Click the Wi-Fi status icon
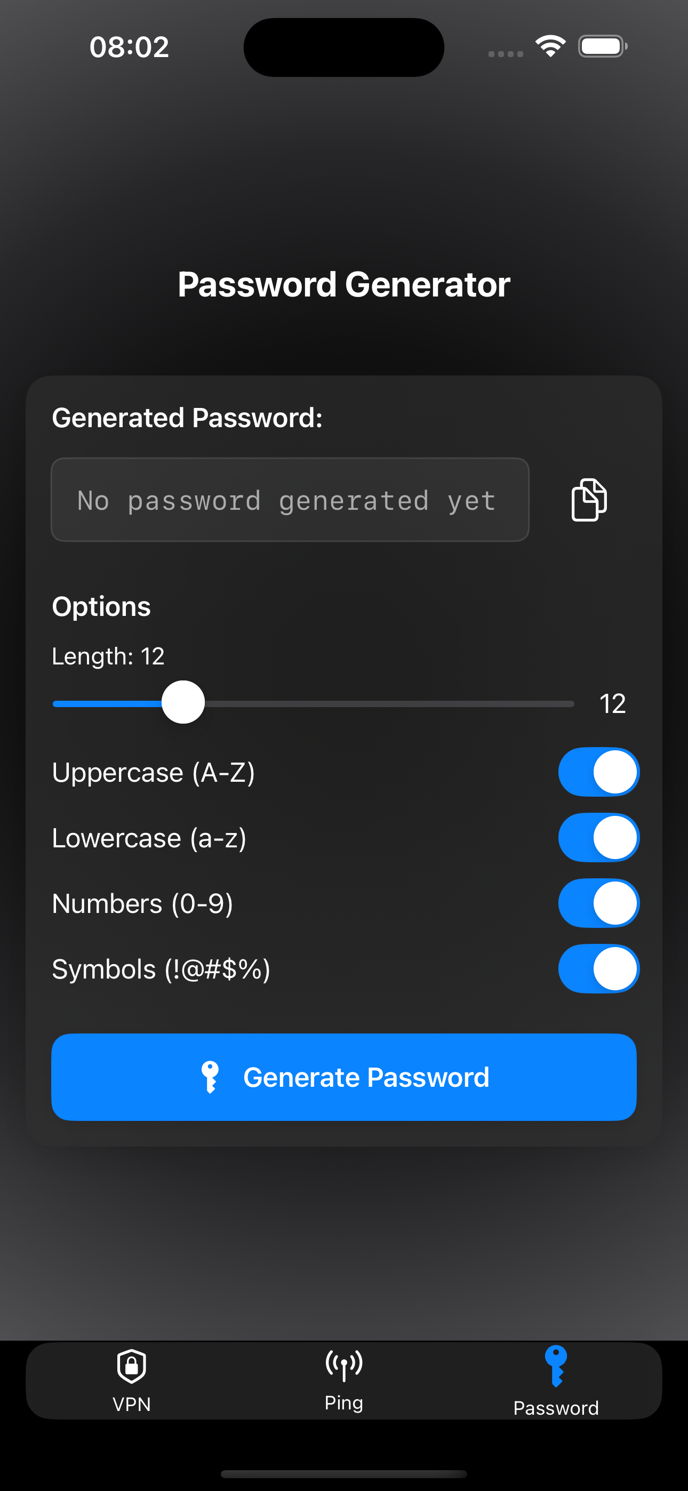688x1491 pixels. (x=550, y=46)
